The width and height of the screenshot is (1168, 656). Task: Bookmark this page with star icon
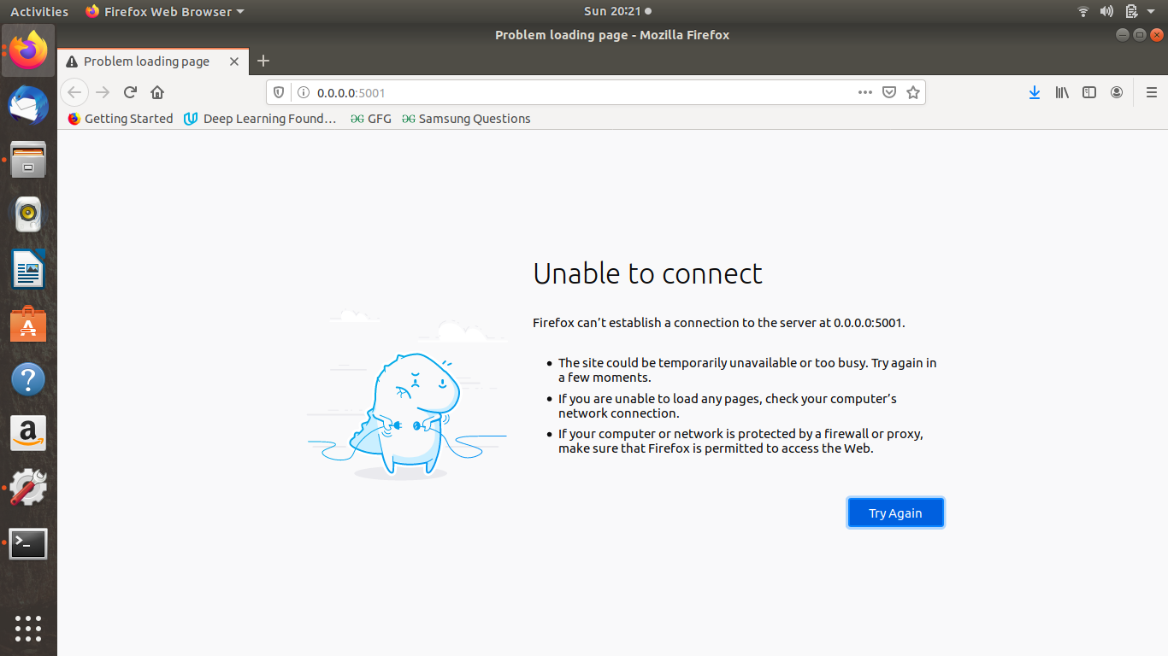913,92
